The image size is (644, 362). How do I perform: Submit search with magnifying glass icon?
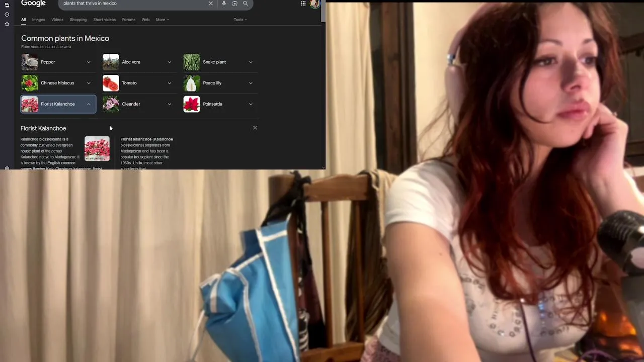pyautogui.click(x=246, y=4)
